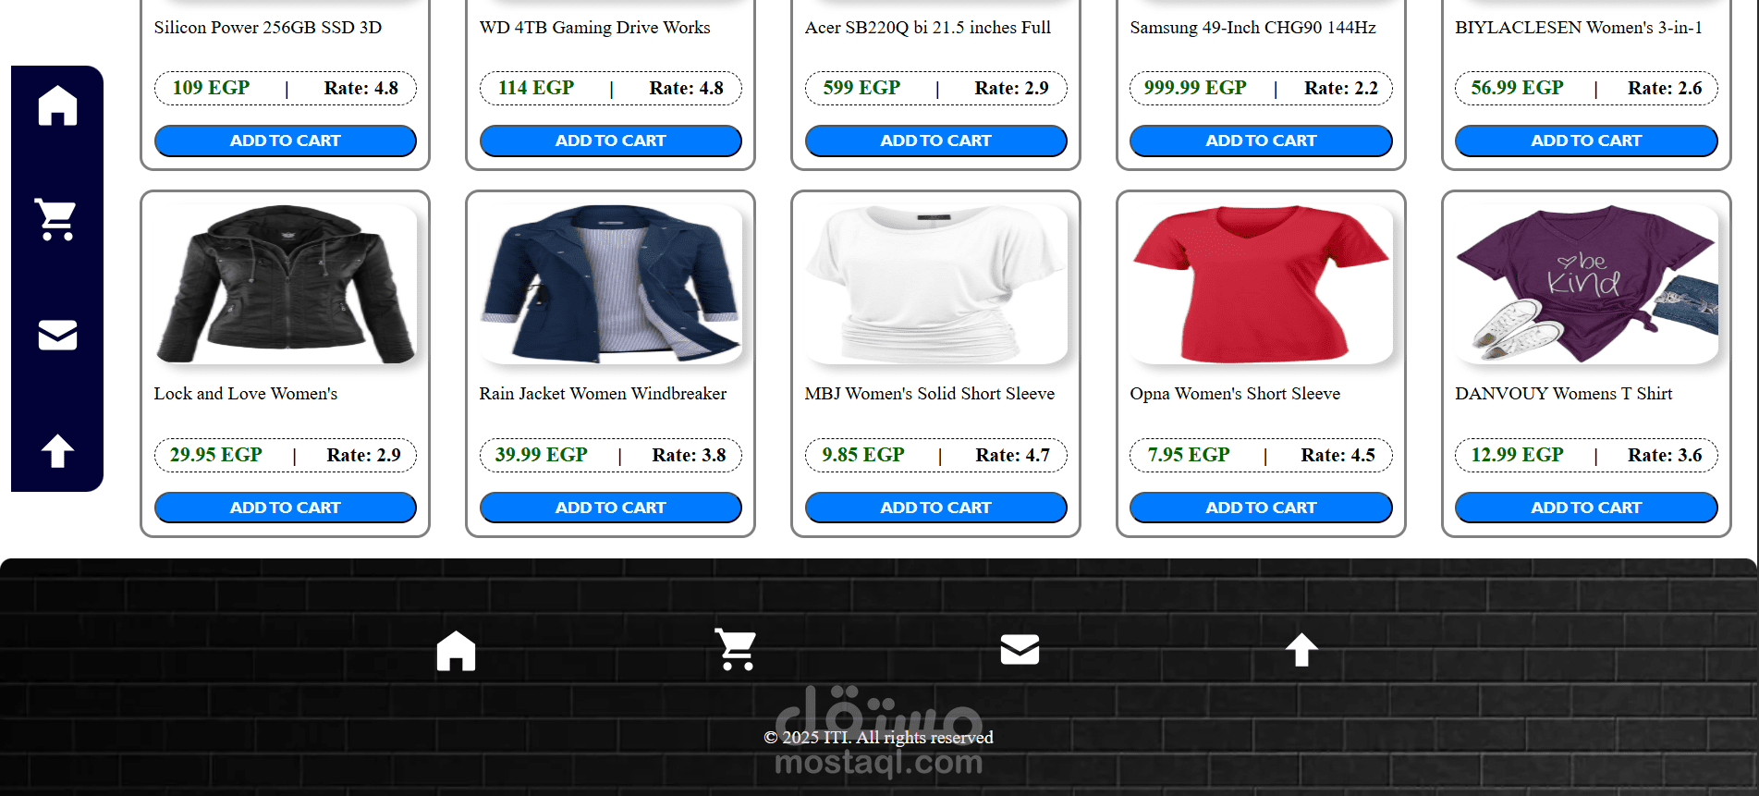Open the cart from the footer icon

click(737, 650)
